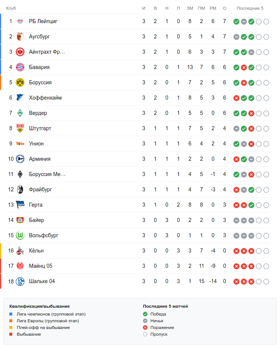Click the blue Лига чемпионов legend swatch
This screenshot has width=280, height=348.
(11, 314)
